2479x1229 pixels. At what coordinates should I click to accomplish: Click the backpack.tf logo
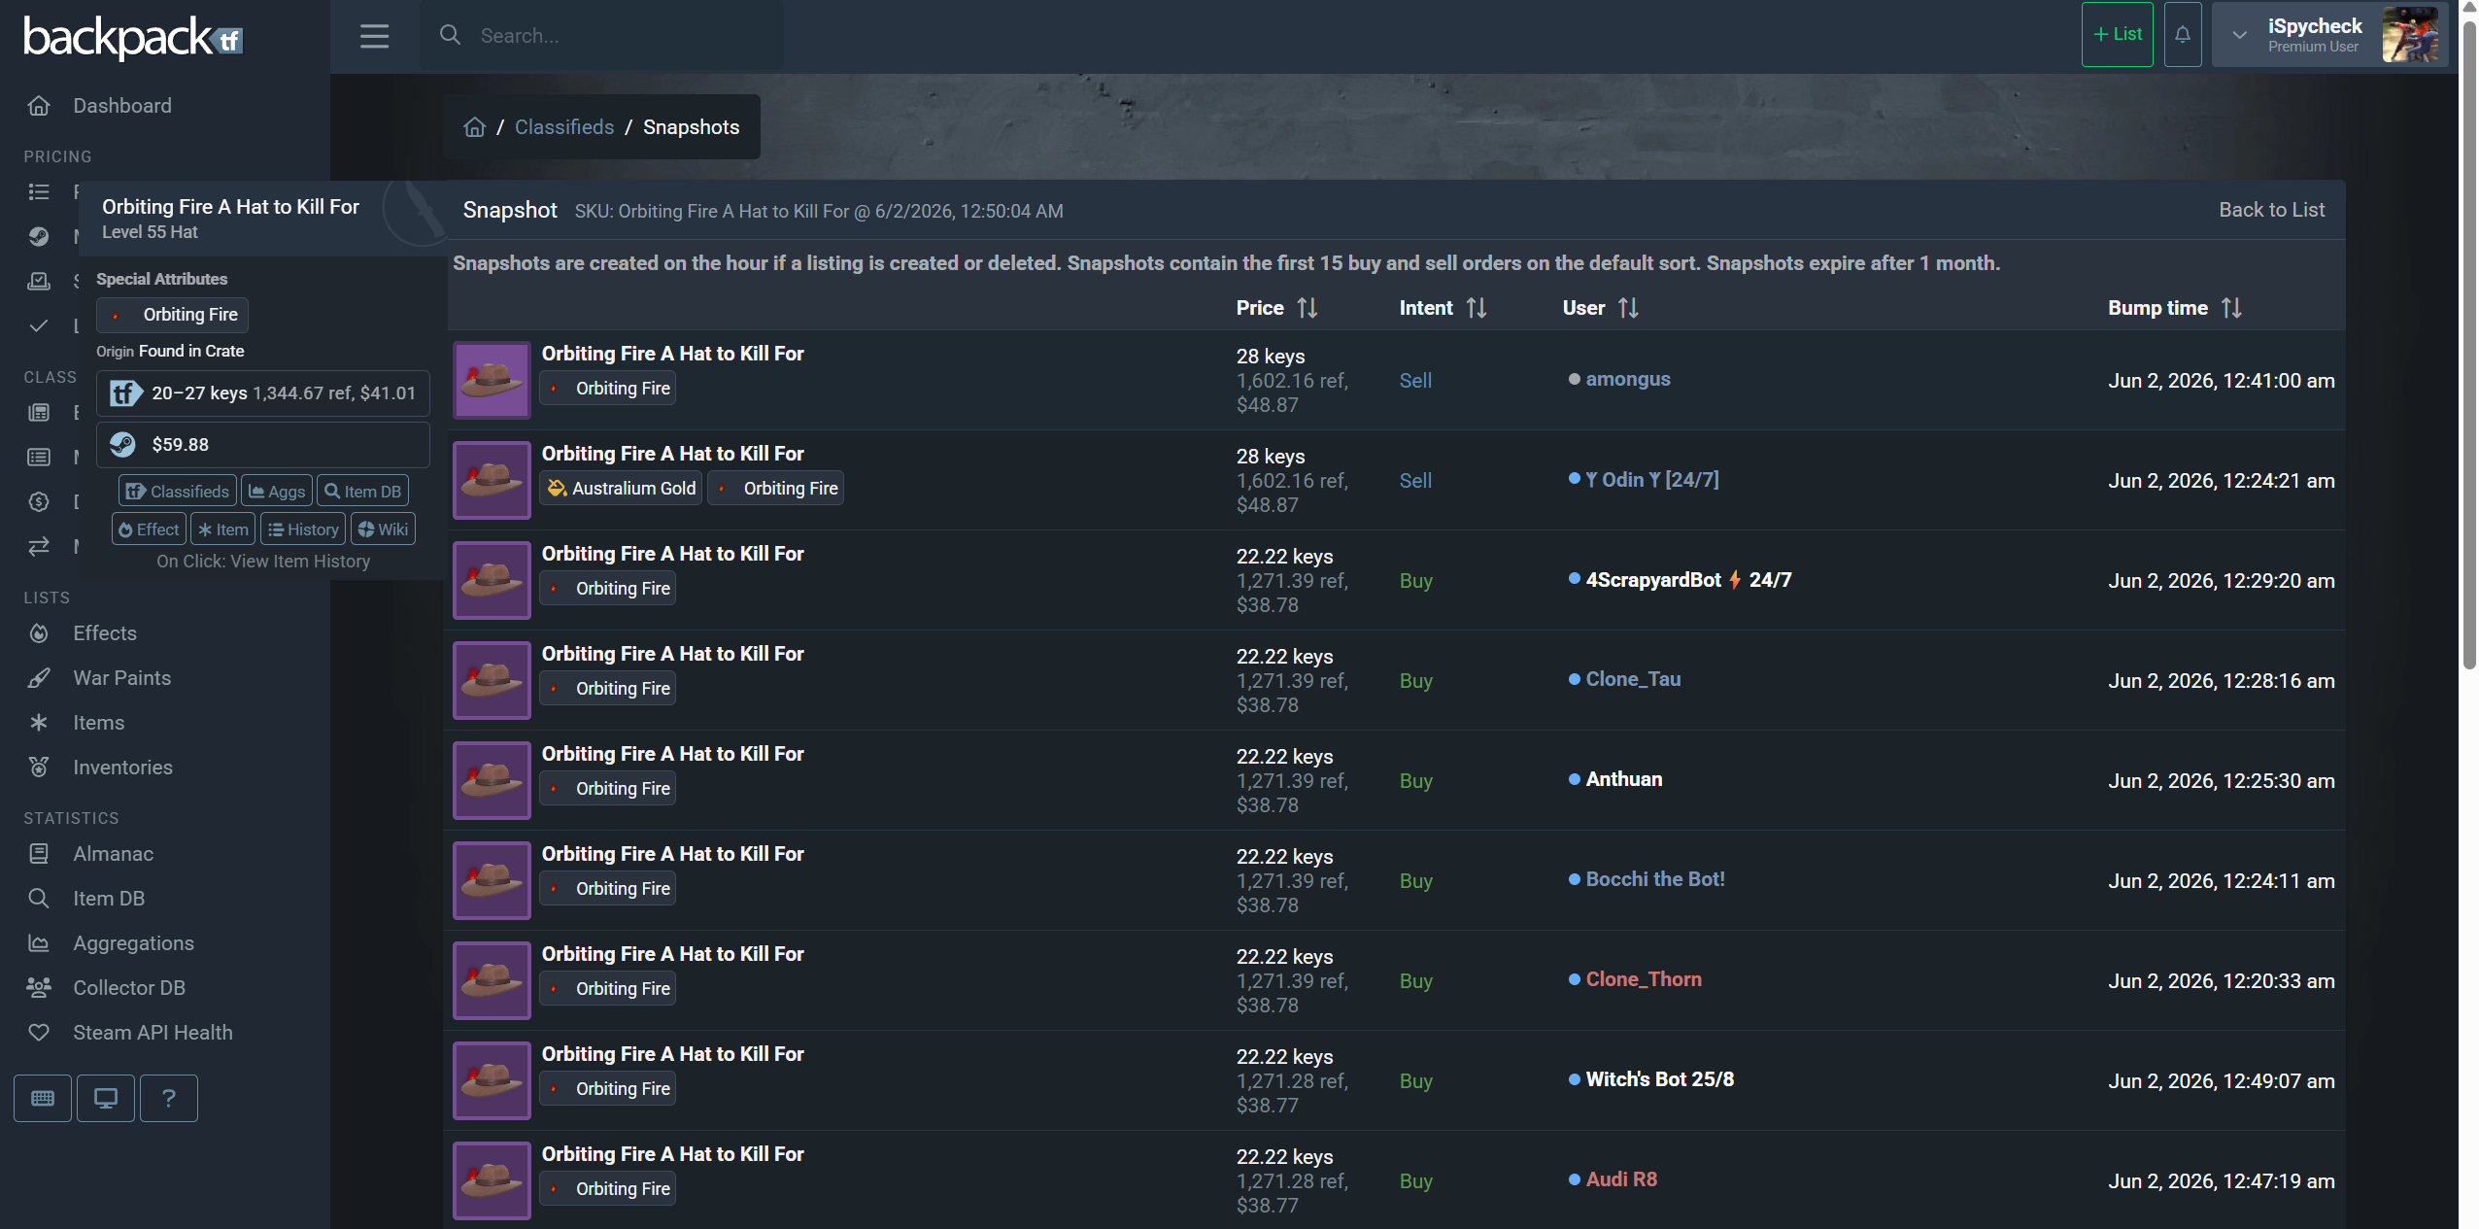[x=133, y=37]
